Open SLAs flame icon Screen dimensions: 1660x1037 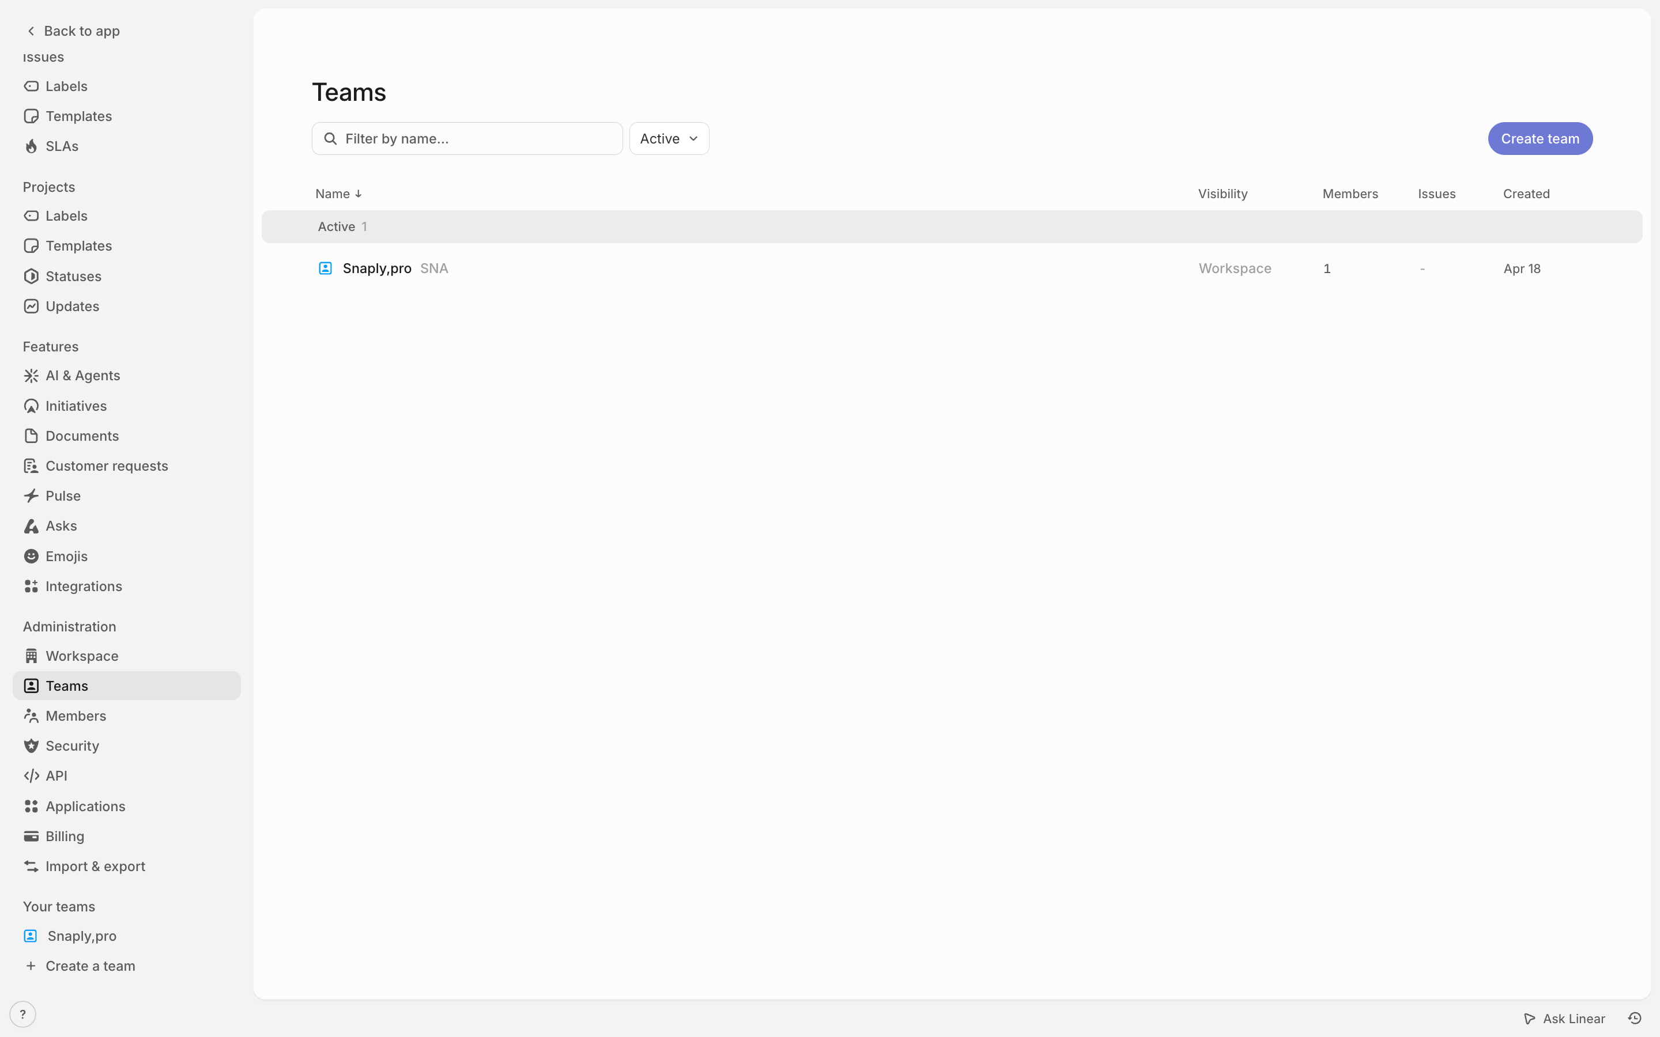[31, 146]
